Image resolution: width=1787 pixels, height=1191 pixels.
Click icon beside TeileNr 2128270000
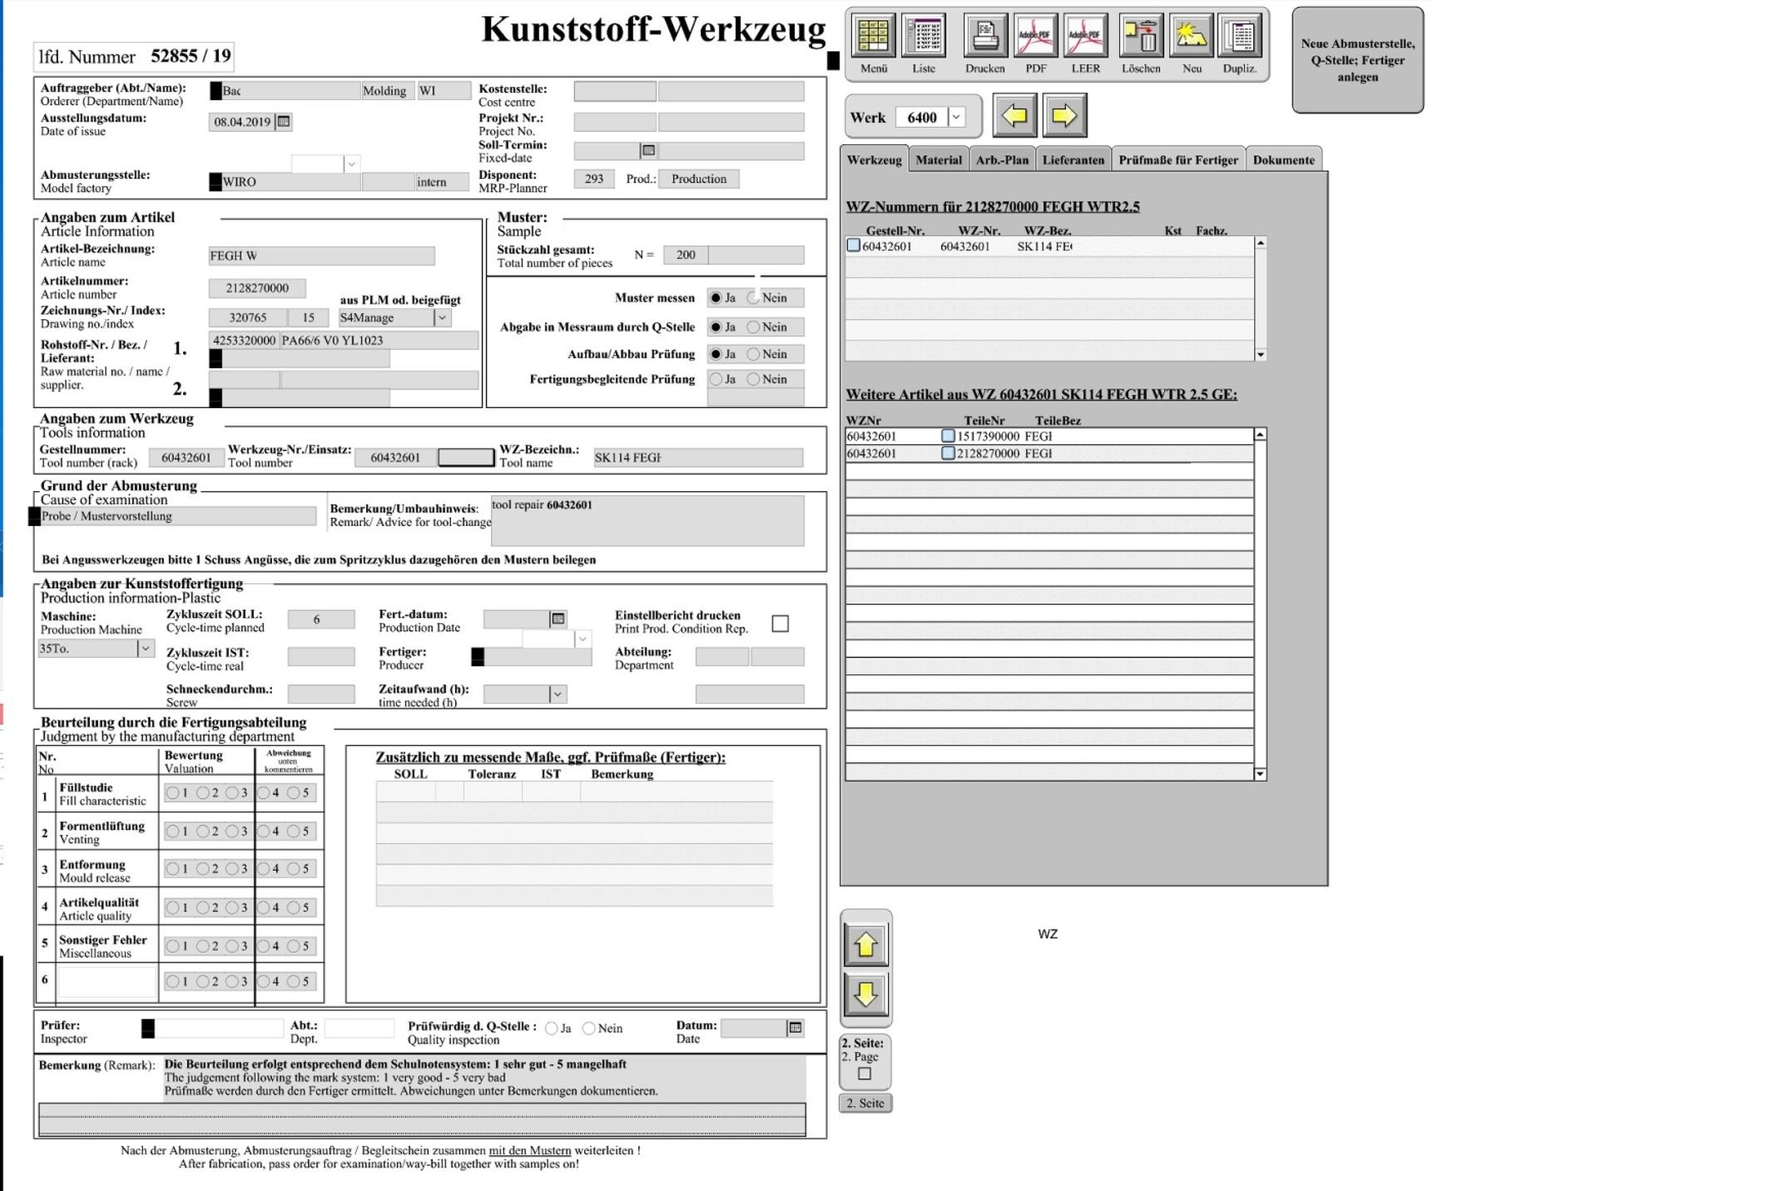pos(948,453)
